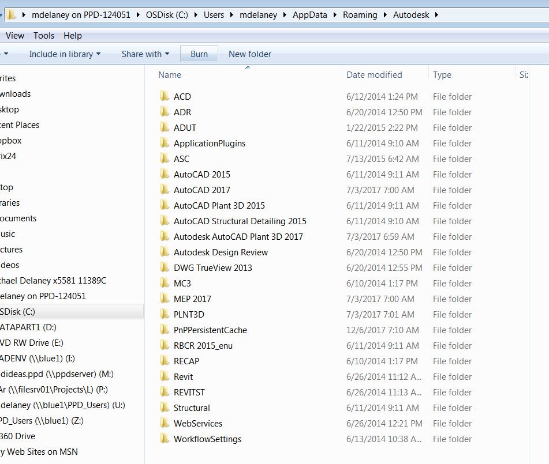
Task: Open Pictures library in the sidebar
Action: click(11, 250)
